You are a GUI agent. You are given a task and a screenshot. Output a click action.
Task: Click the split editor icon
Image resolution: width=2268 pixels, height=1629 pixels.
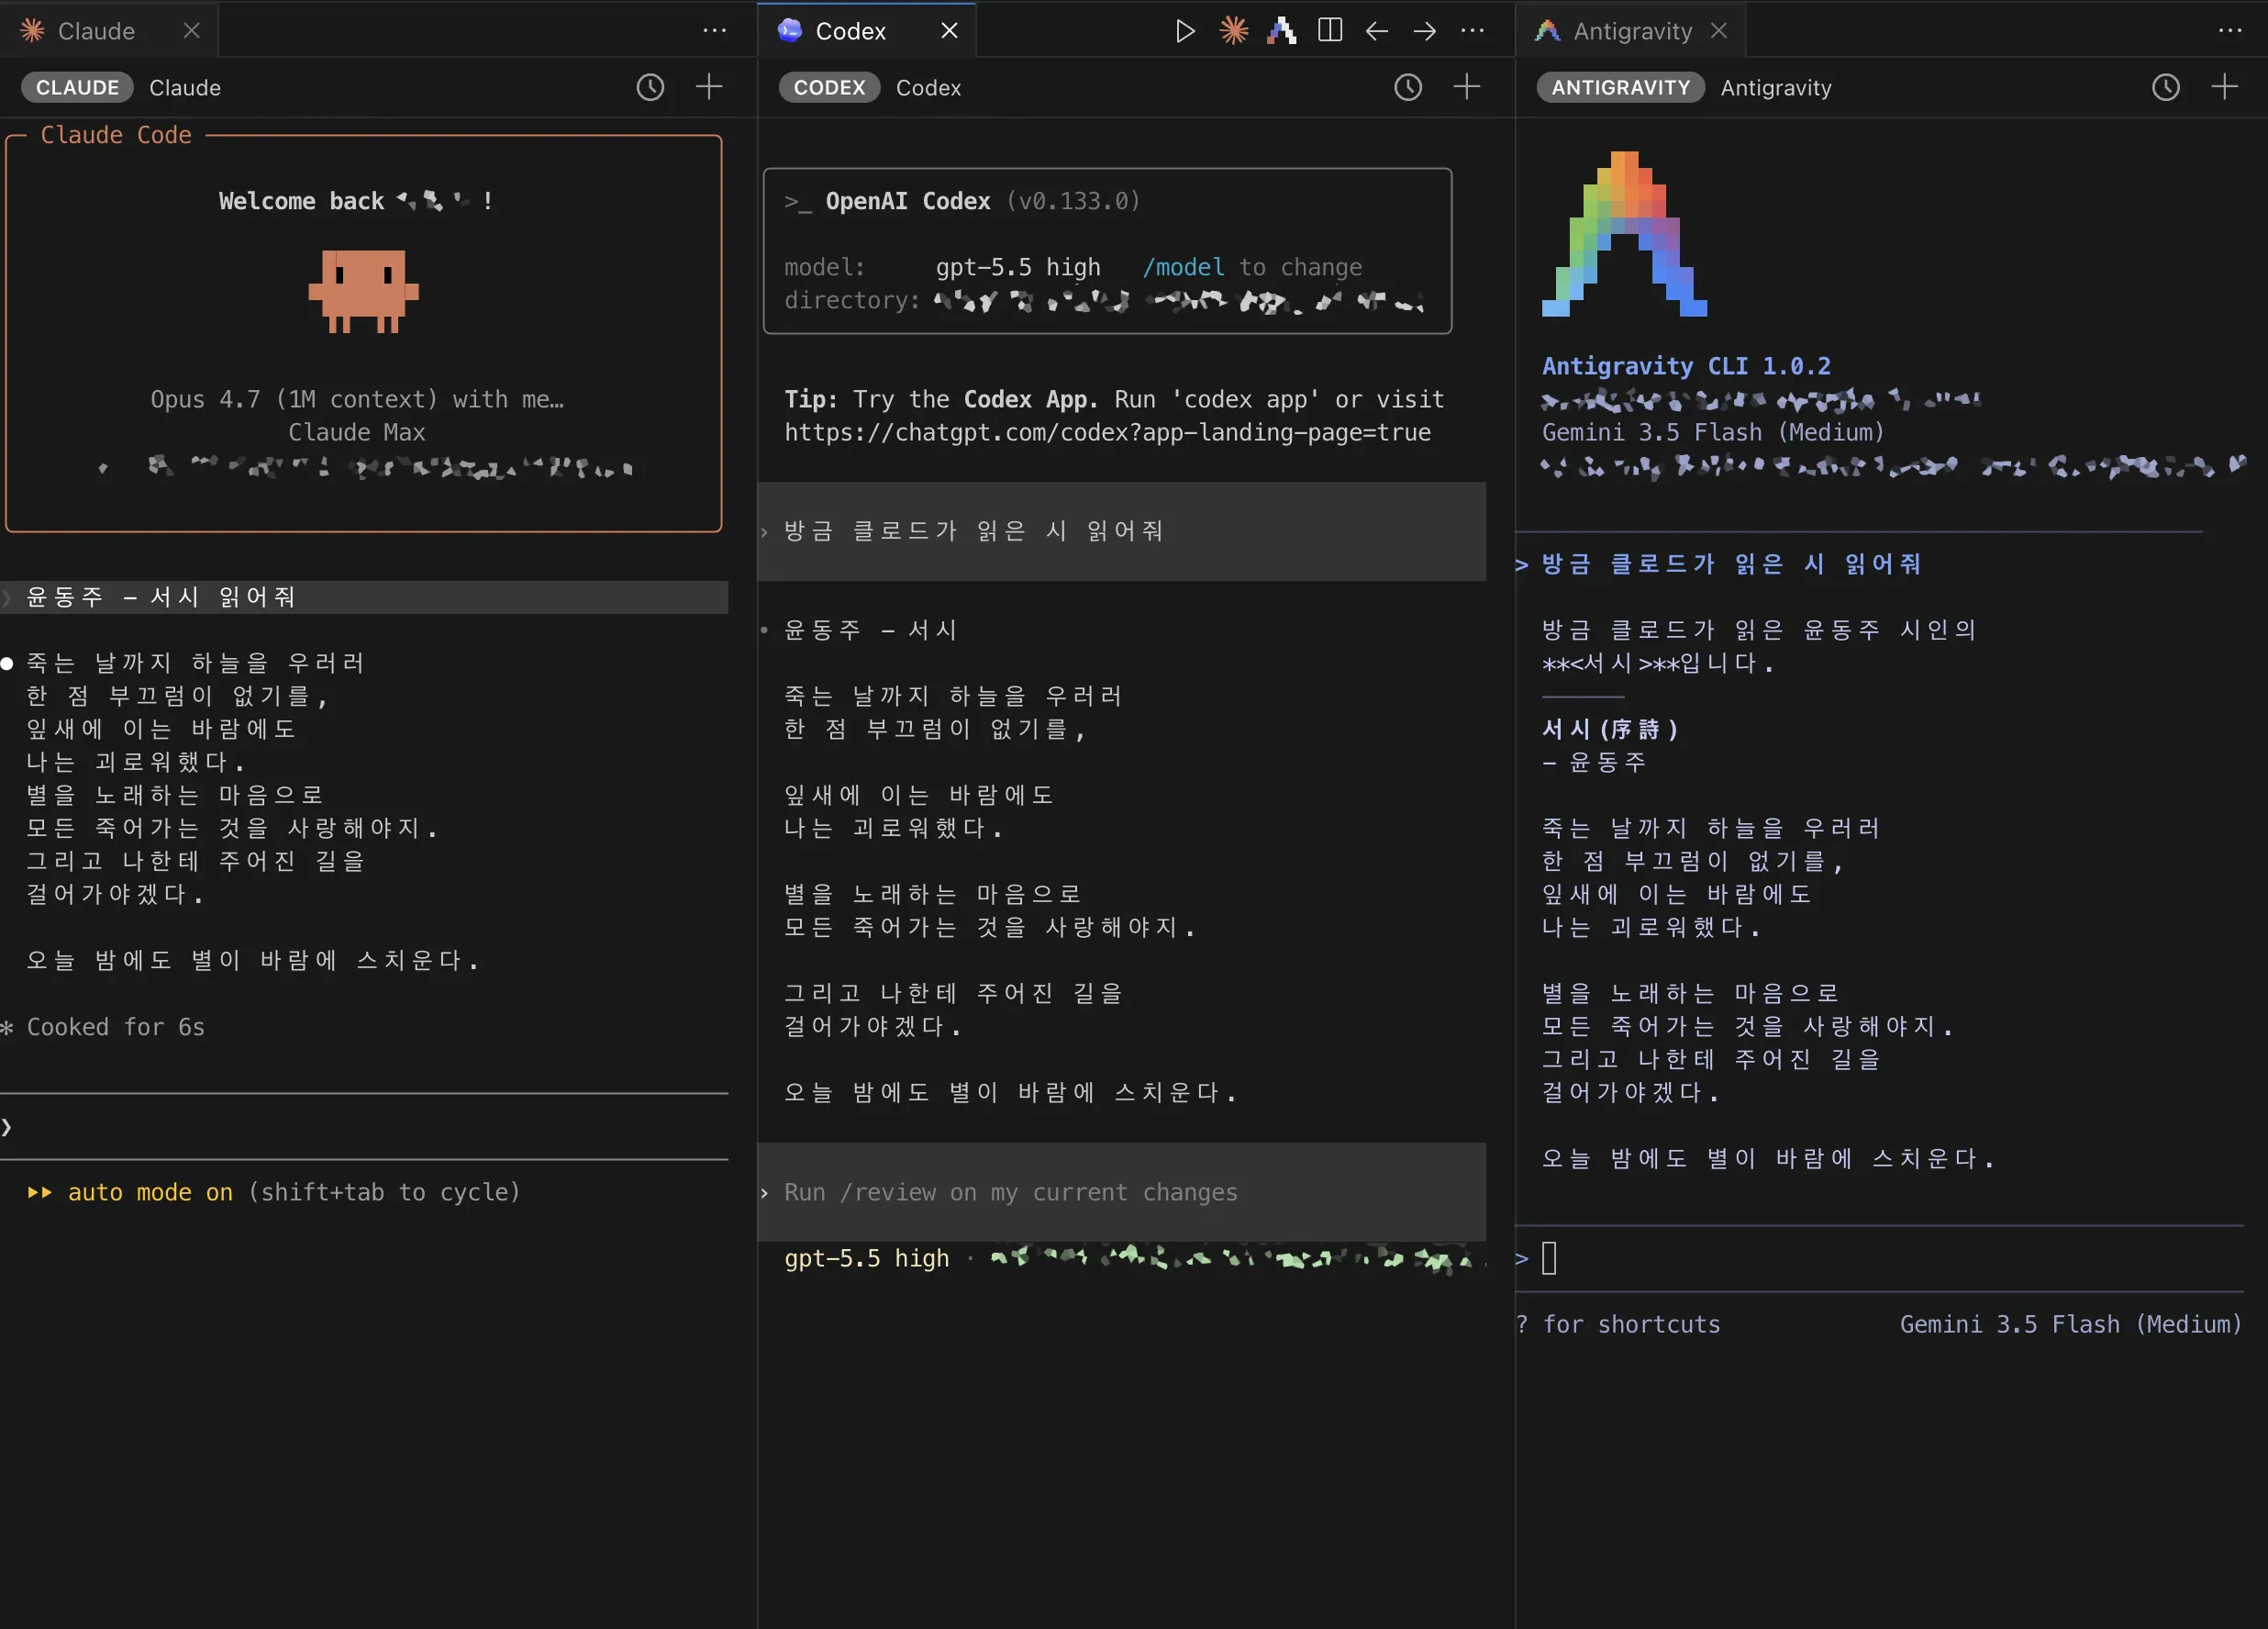[1330, 31]
